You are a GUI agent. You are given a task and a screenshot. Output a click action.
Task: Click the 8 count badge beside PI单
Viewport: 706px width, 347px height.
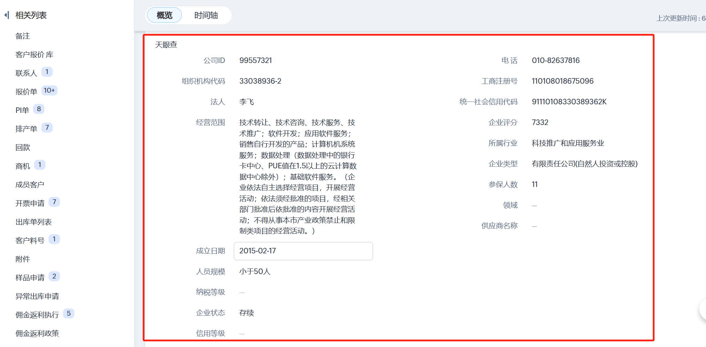pos(39,109)
